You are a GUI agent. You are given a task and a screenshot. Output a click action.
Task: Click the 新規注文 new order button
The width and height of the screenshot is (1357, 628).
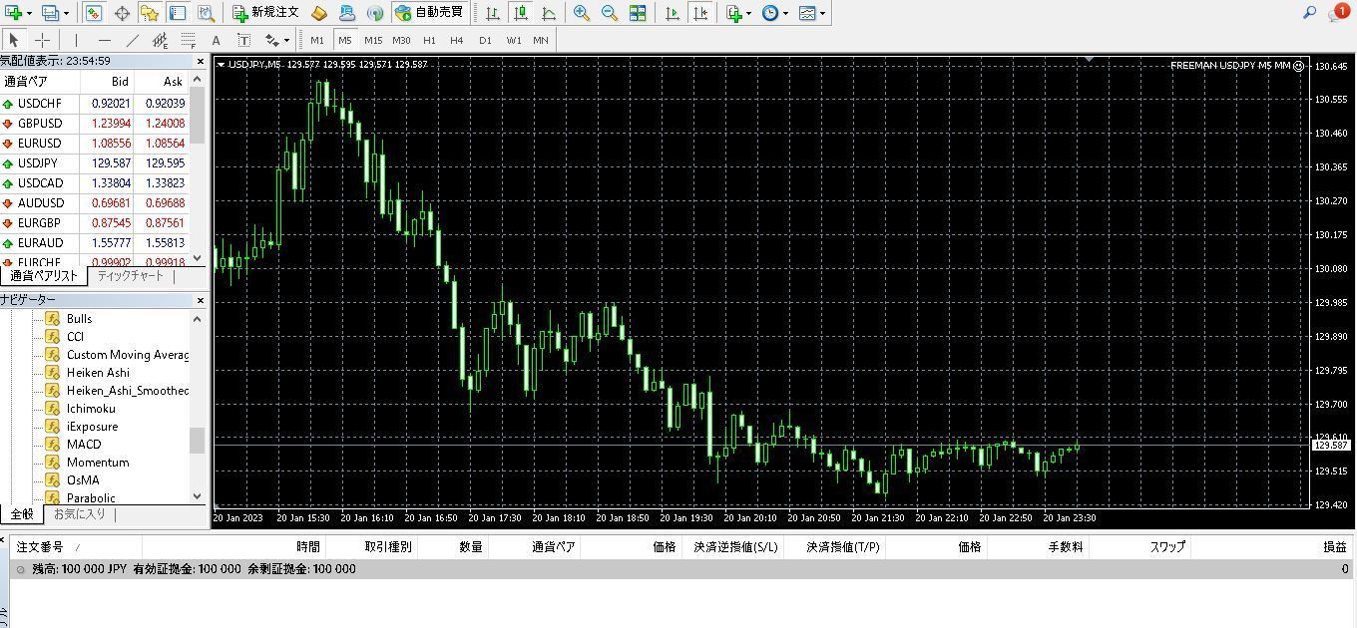(265, 13)
